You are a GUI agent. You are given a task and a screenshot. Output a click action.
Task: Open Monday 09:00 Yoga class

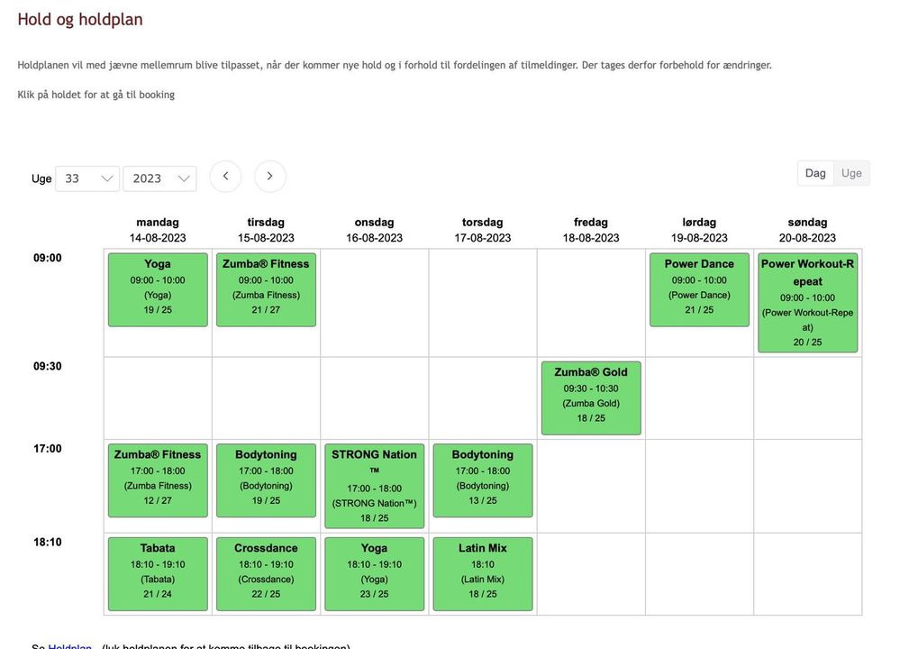pyautogui.click(x=158, y=288)
